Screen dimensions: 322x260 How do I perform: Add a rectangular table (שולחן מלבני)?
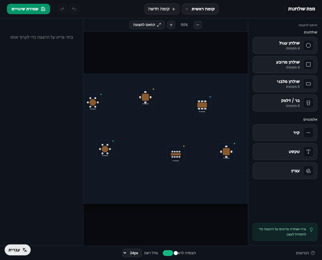(x=285, y=84)
